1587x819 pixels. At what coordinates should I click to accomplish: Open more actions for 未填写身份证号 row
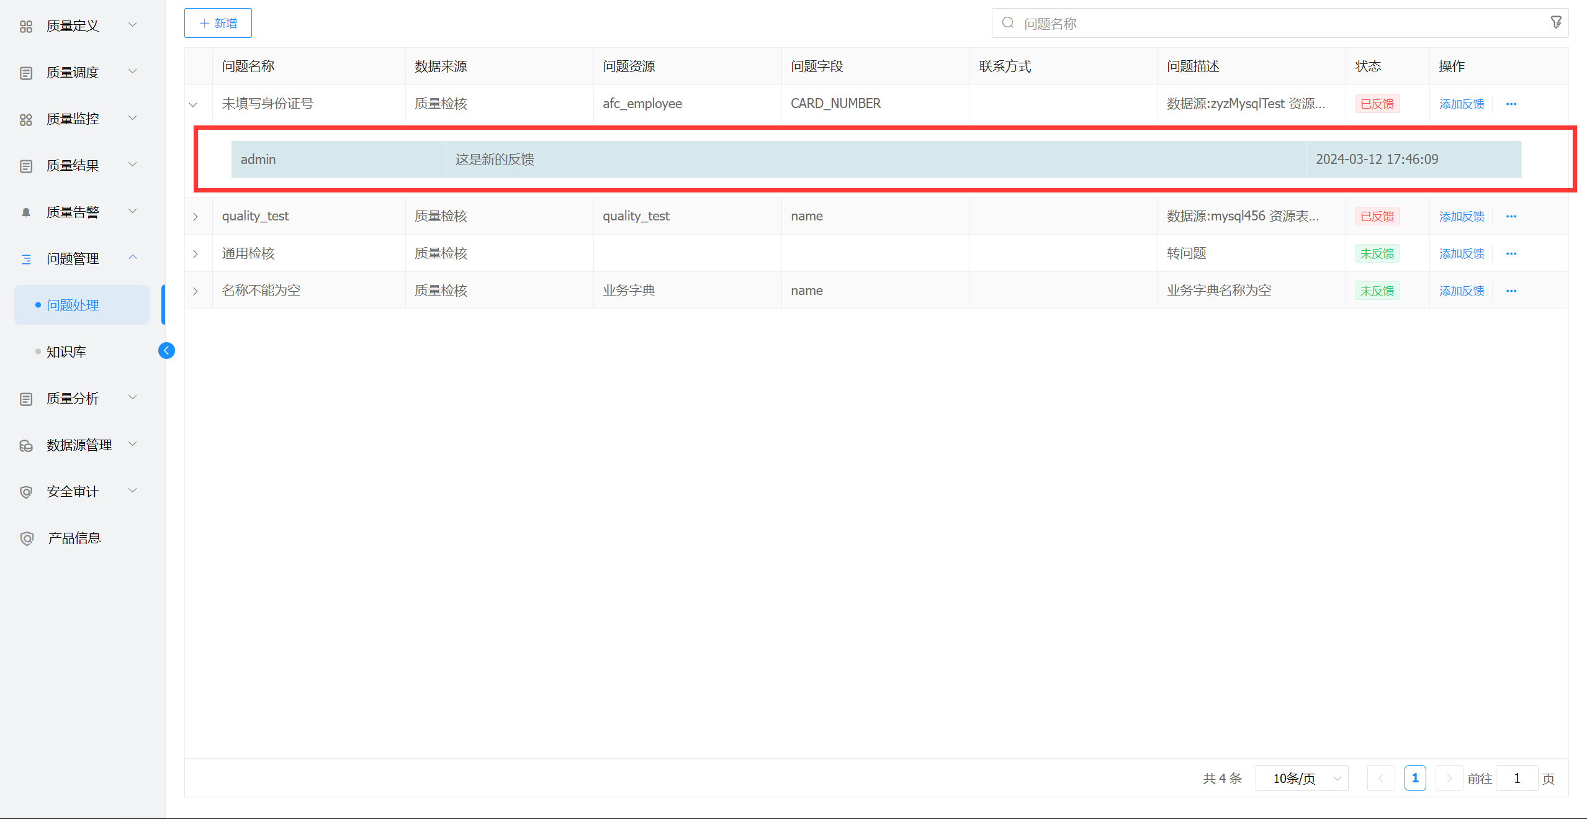1511,104
